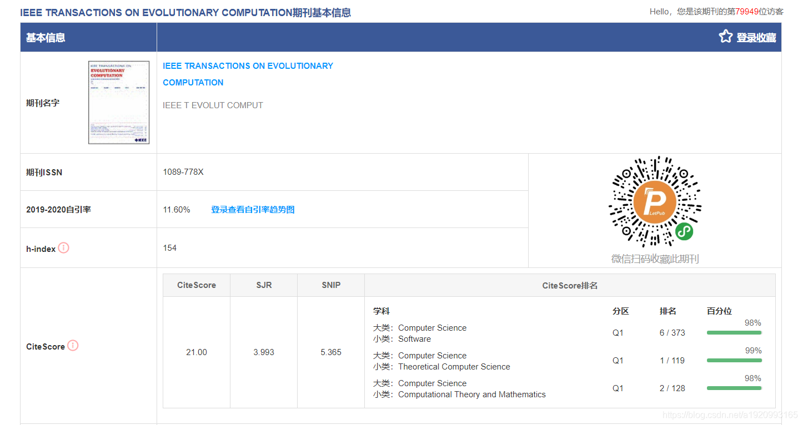
Task: Click the 分区 column heading
Action: coord(621,311)
